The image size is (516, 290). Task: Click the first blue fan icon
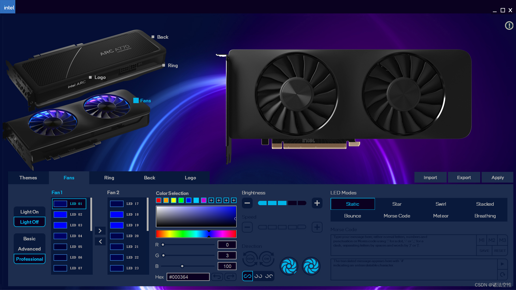289,266
